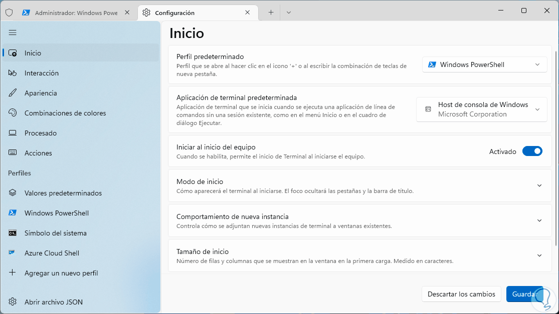The image size is (559, 314).
Task: Click the Interacción cursor icon in sidebar
Action: pos(13,73)
